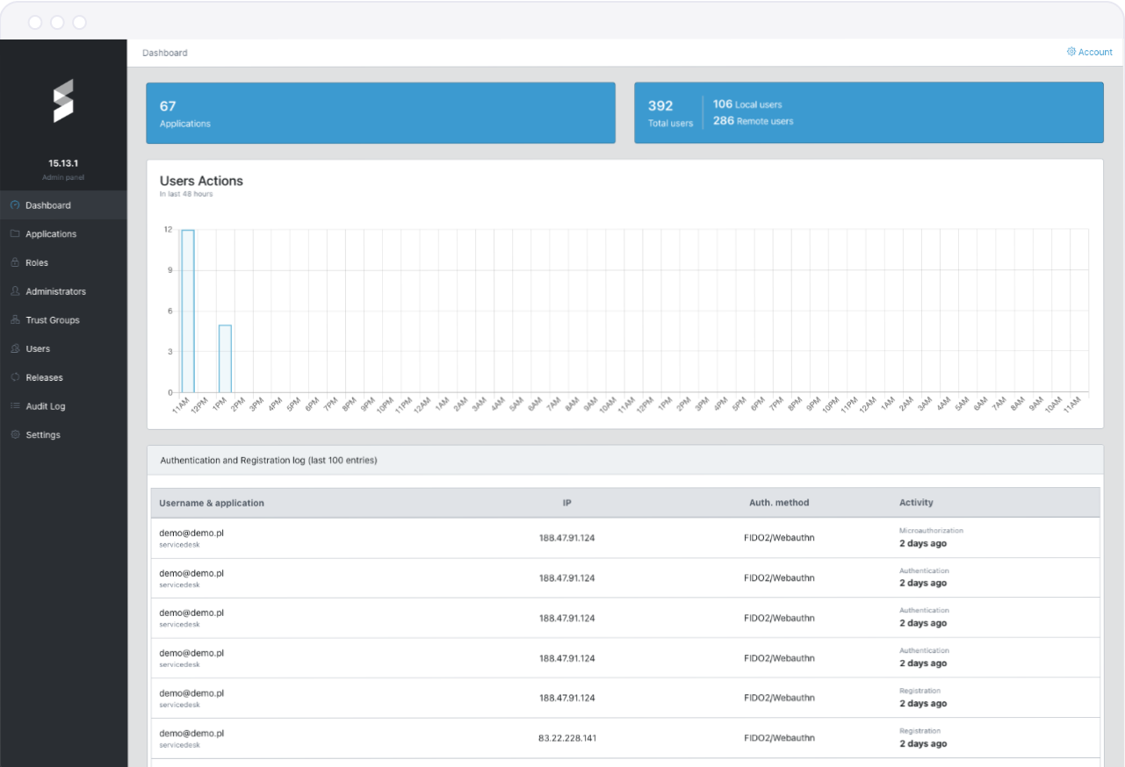Select the Dashboard icon in the sidebar
This screenshot has width=1125, height=767.
pos(14,204)
